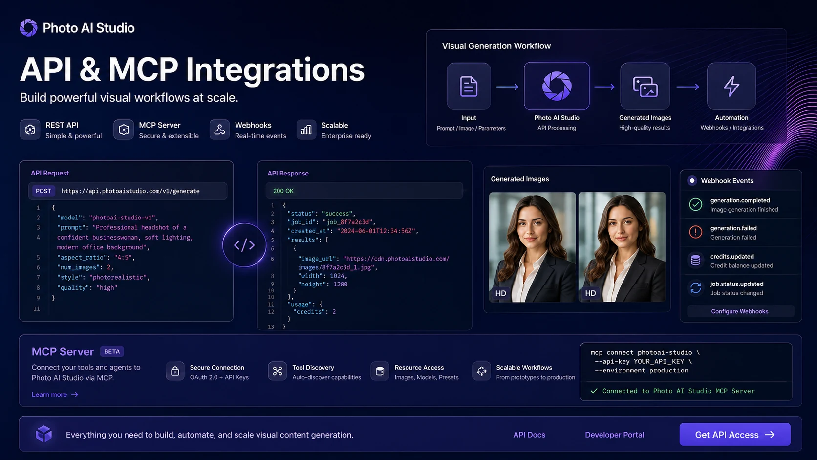817x460 pixels.
Task: Click the 200 OK status bar
Action: tap(364, 191)
